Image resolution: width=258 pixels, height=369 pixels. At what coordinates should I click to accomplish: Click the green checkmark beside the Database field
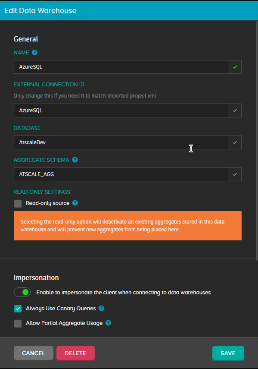click(x=235, y=142)
